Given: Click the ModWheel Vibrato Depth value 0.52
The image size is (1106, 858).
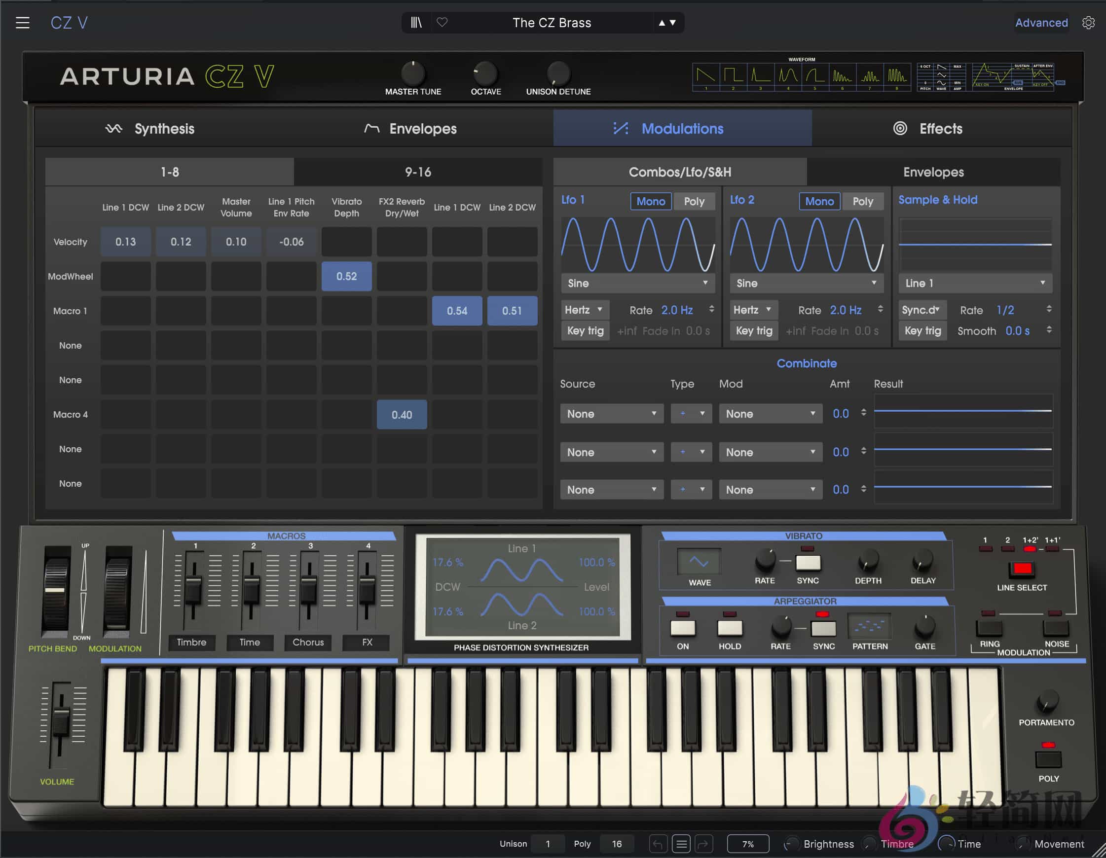Looking at the screenshot, I should 346,276.
